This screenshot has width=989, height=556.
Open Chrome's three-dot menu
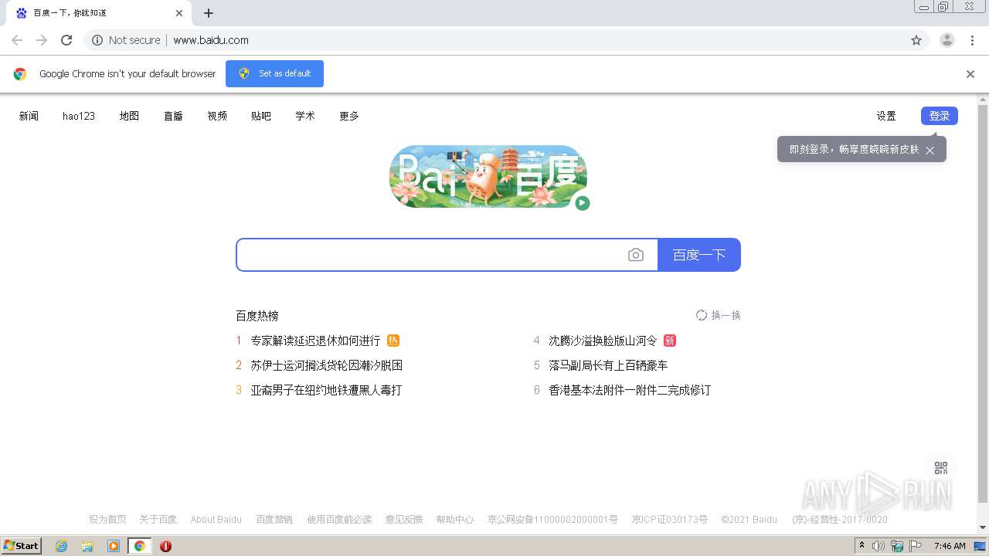click(x=973, y=40)
